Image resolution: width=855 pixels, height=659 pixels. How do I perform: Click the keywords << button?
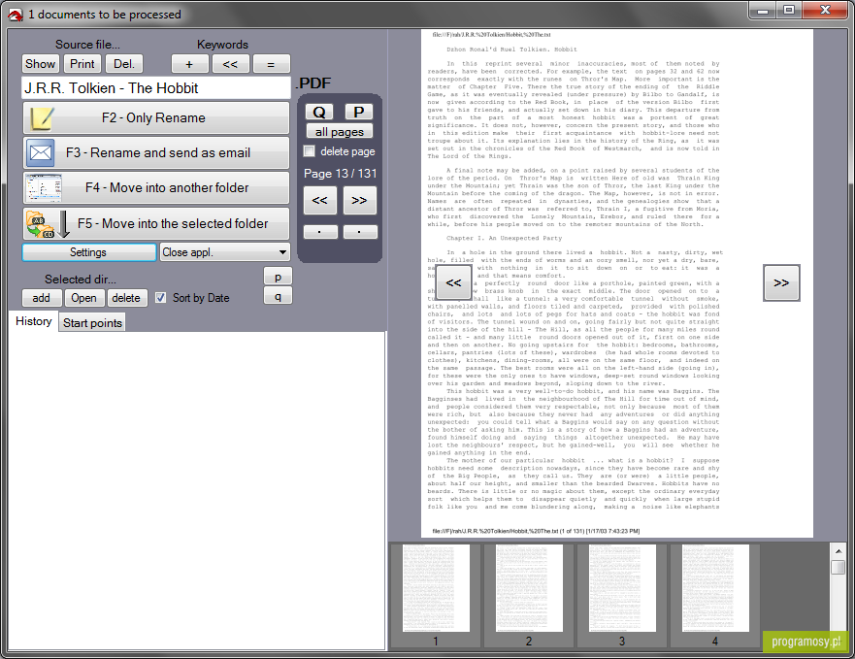[x=230, y=64]
